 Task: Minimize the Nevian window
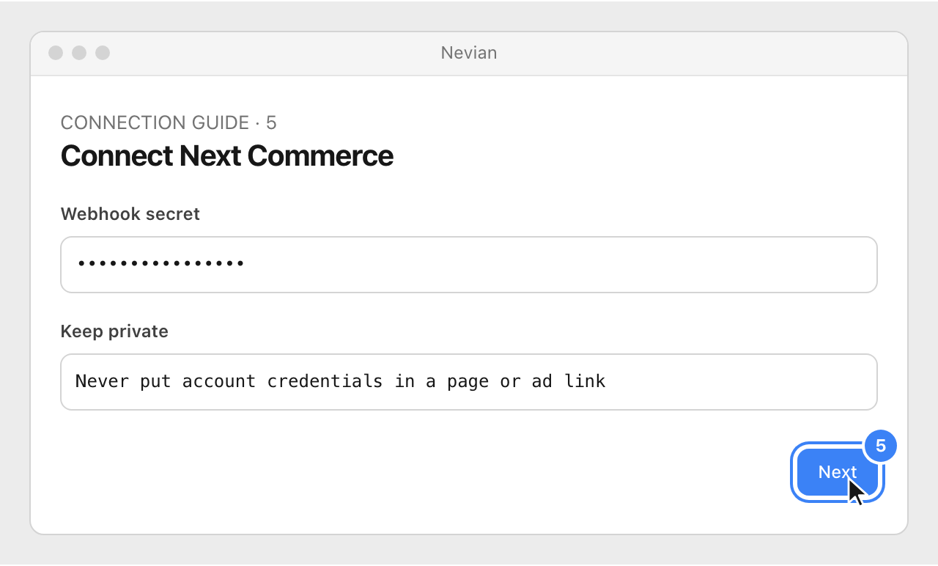pos(79,53)
